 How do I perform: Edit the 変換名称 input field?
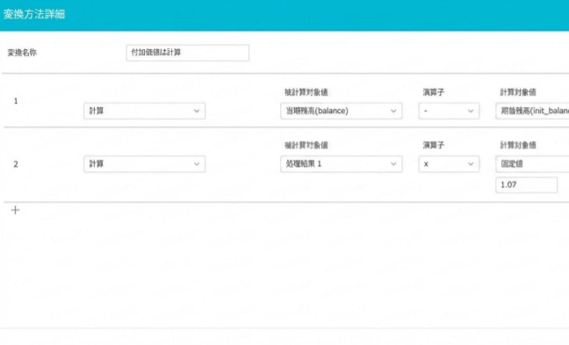click(x=188, y=53)
